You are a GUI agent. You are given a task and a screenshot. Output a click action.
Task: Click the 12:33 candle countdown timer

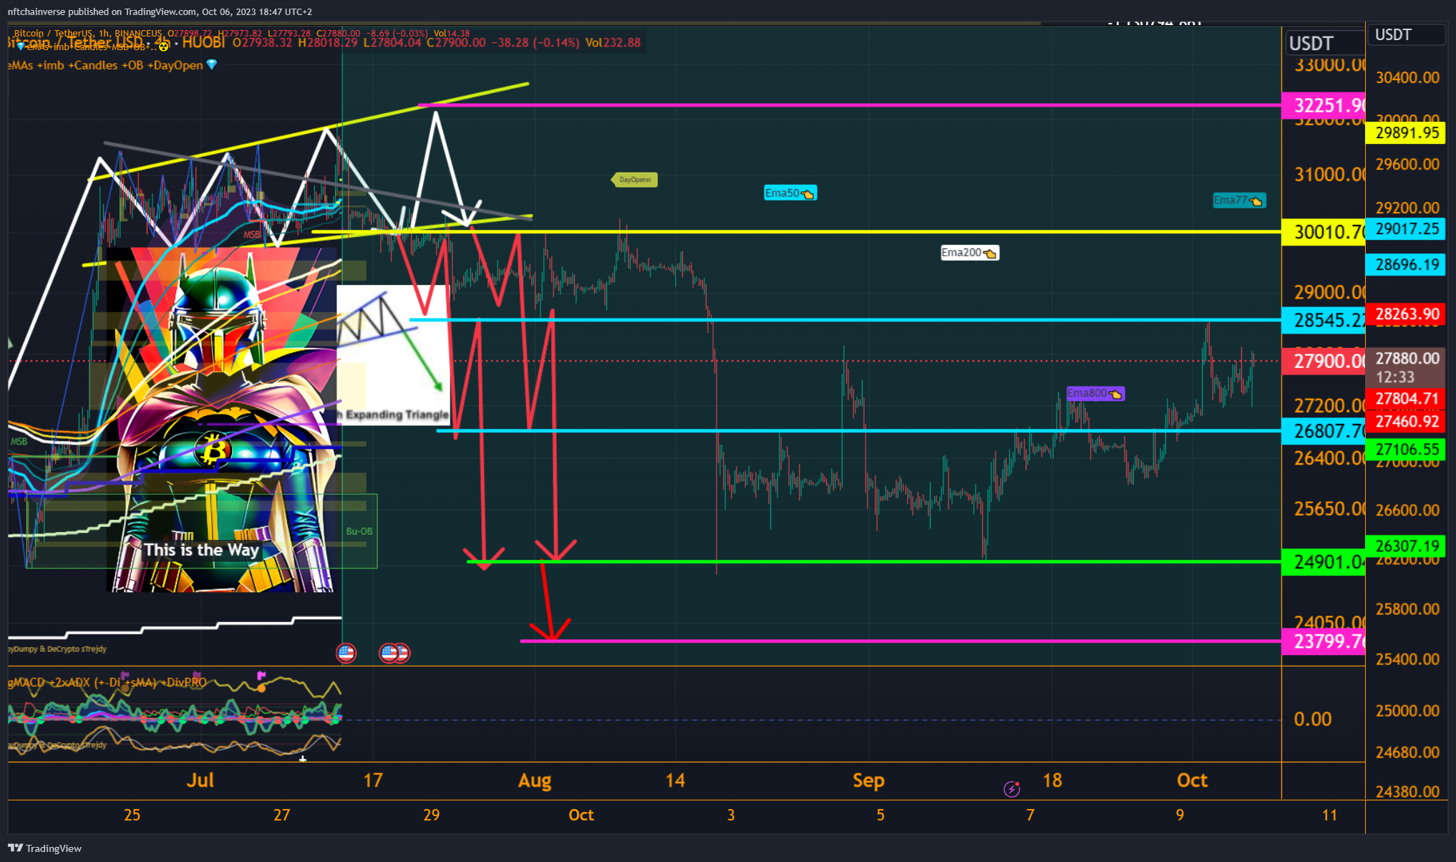[1394, 377]
